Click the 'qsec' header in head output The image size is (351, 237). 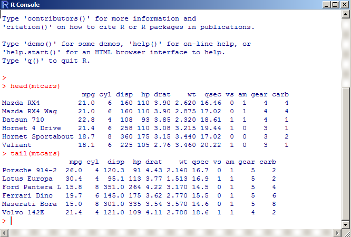213,95
